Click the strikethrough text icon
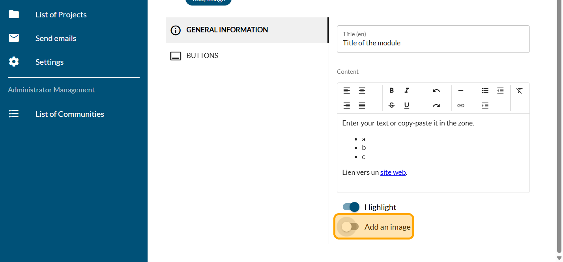 click(x=391, y=105)
